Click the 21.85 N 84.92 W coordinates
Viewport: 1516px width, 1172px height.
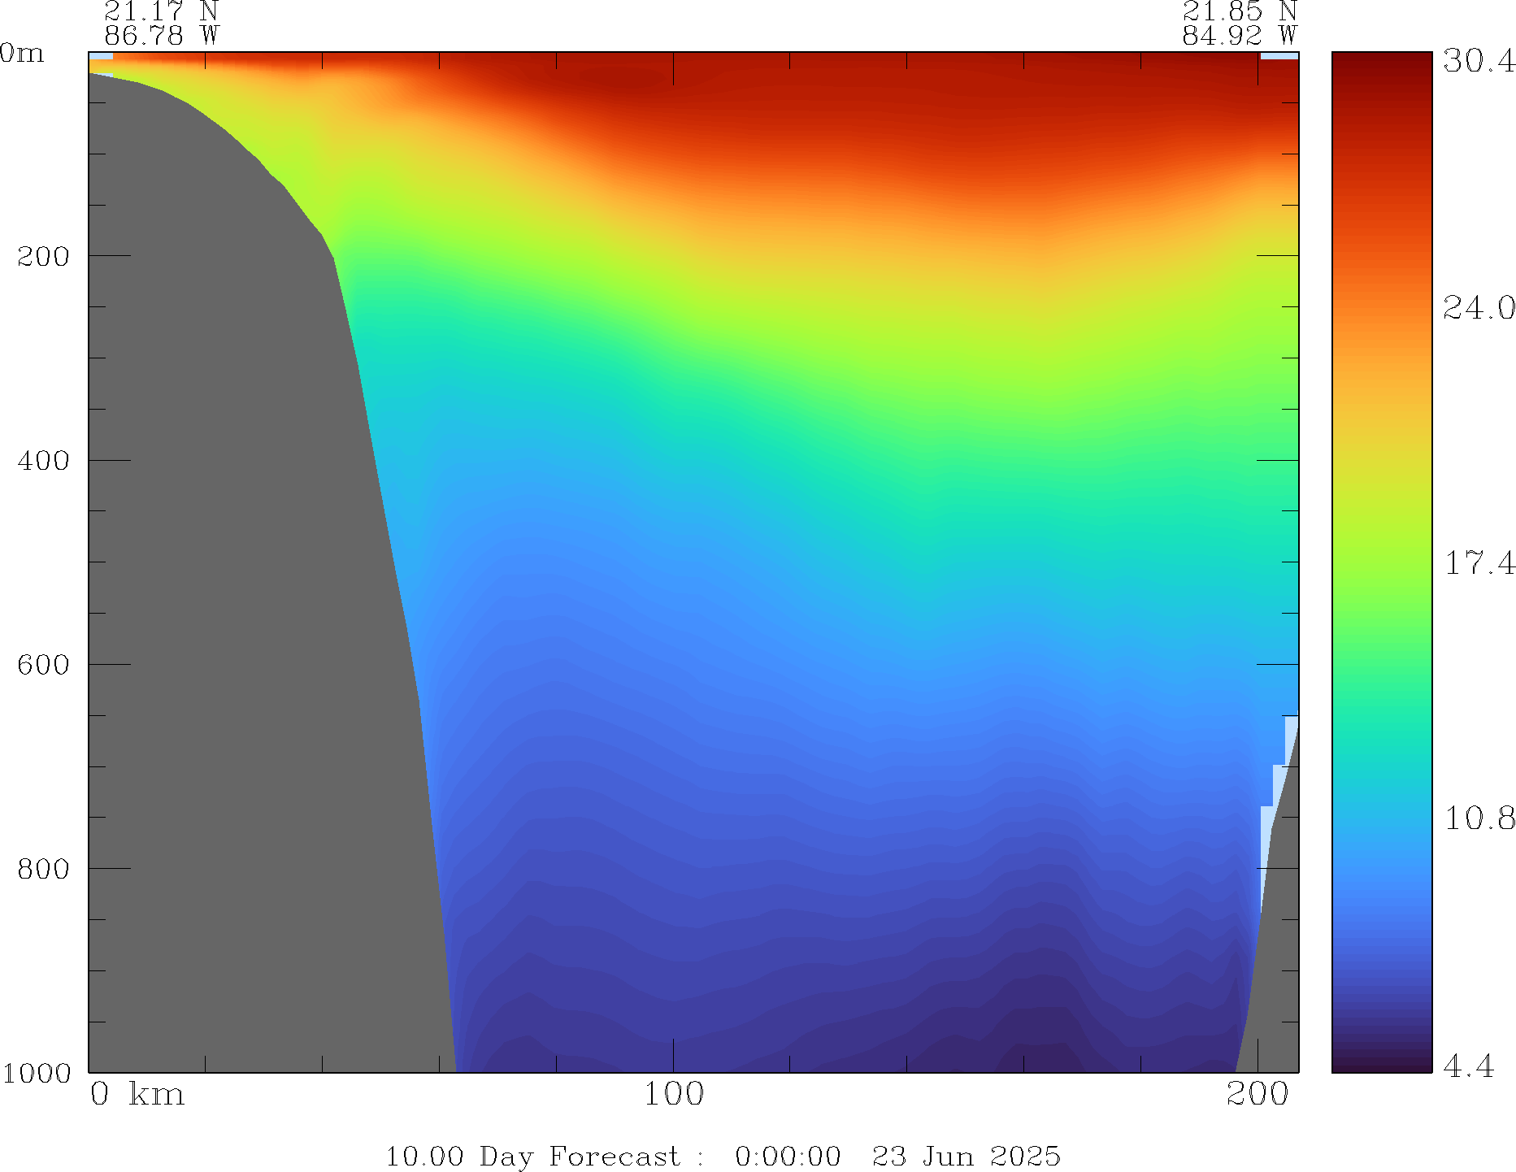(x=1239, y=24)
